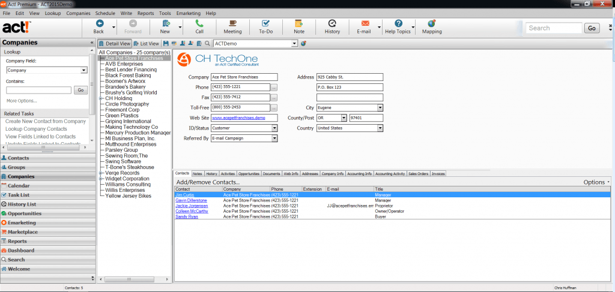Open the Referred By dropdown
Viewport: 615px width, 292px height.
click(x=274, y=138)
